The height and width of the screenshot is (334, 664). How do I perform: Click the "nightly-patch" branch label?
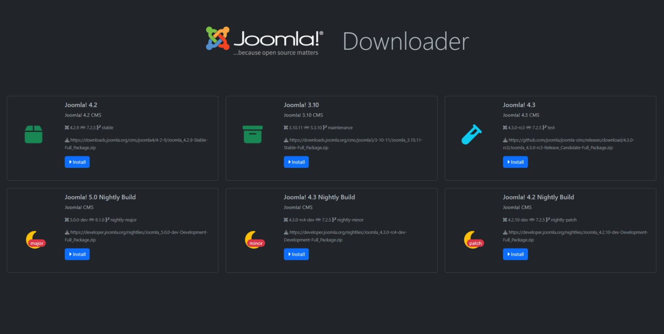564,220
